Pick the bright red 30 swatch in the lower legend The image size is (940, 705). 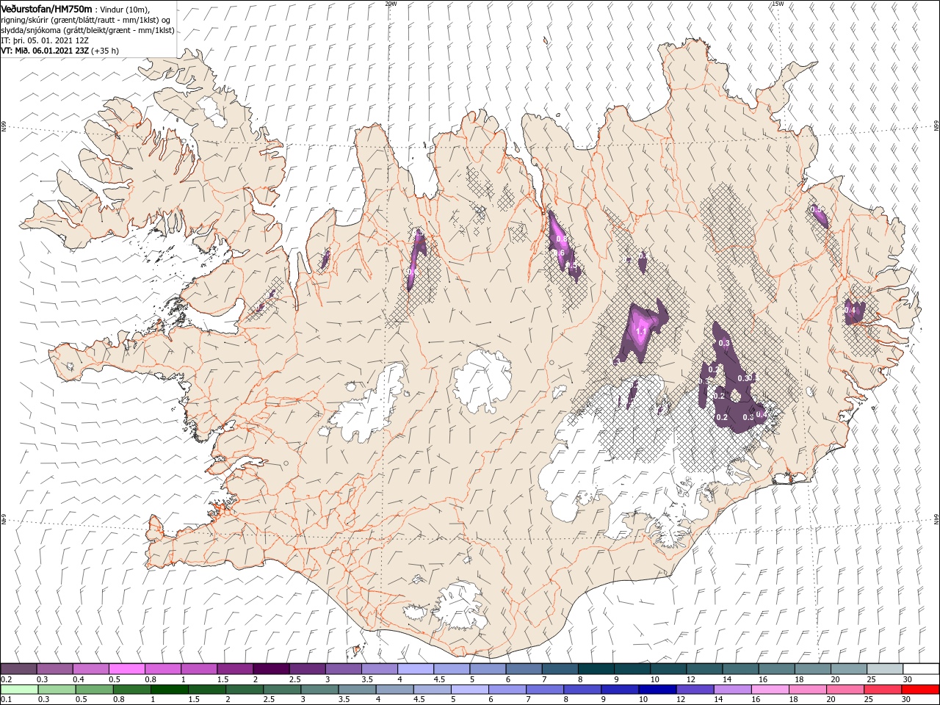920,689
